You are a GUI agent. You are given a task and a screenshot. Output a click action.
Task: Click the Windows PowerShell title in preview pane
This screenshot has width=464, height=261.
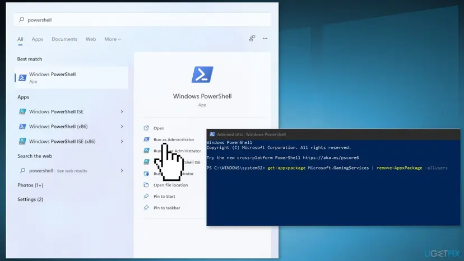(x=202, y=96)
